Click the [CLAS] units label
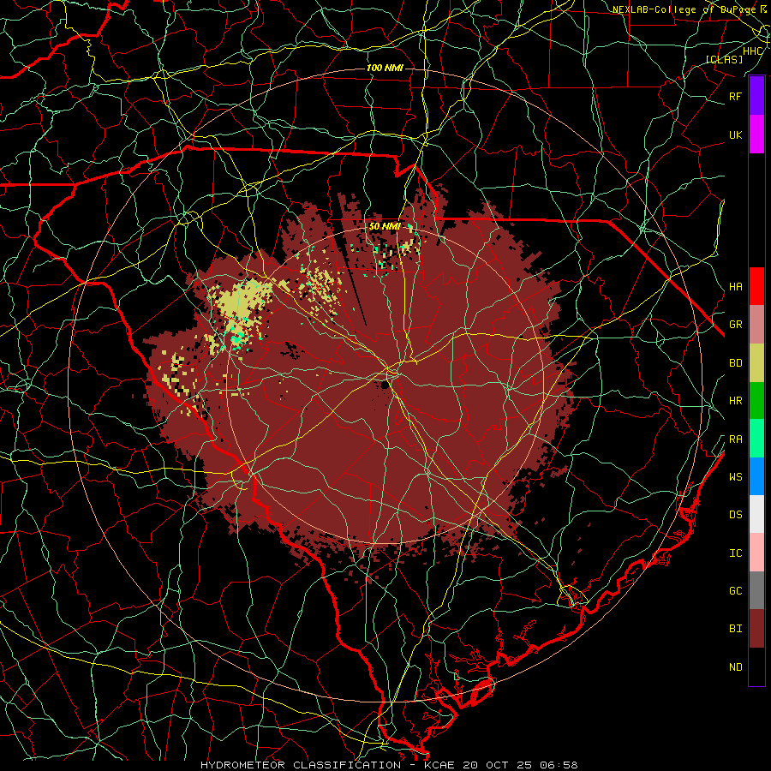This screenshot has height=771, width=771. (724, 59)
